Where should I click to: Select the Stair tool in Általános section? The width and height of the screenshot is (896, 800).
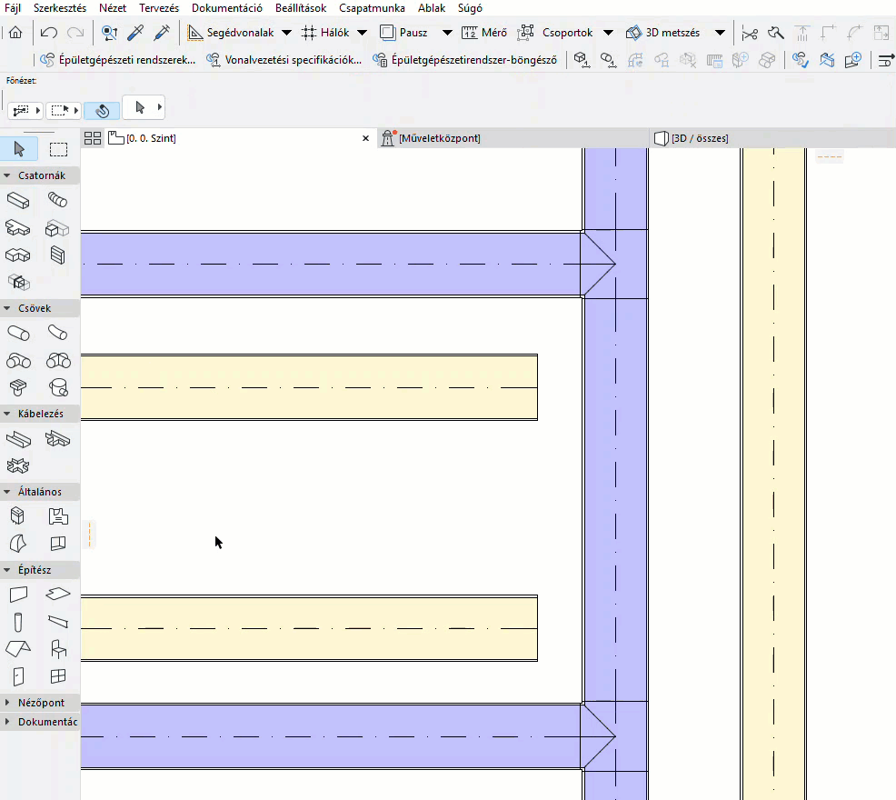[x=58, y=516]
